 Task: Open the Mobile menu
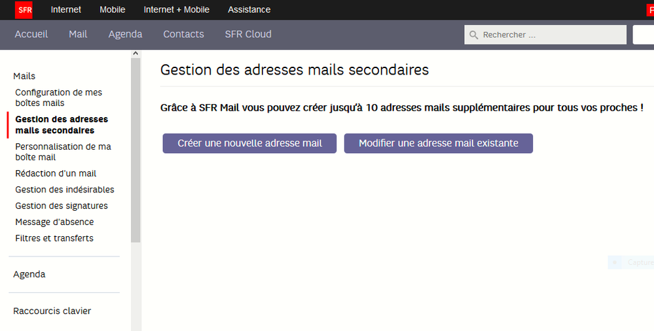pyautogui.click(x=113, y=10)
